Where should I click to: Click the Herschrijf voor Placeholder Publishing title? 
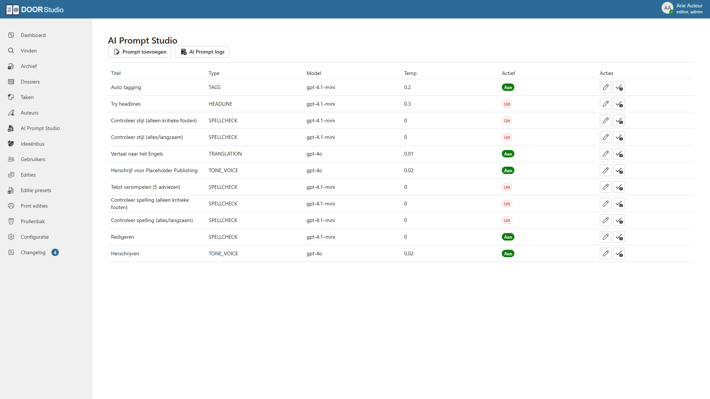[154, 170]
